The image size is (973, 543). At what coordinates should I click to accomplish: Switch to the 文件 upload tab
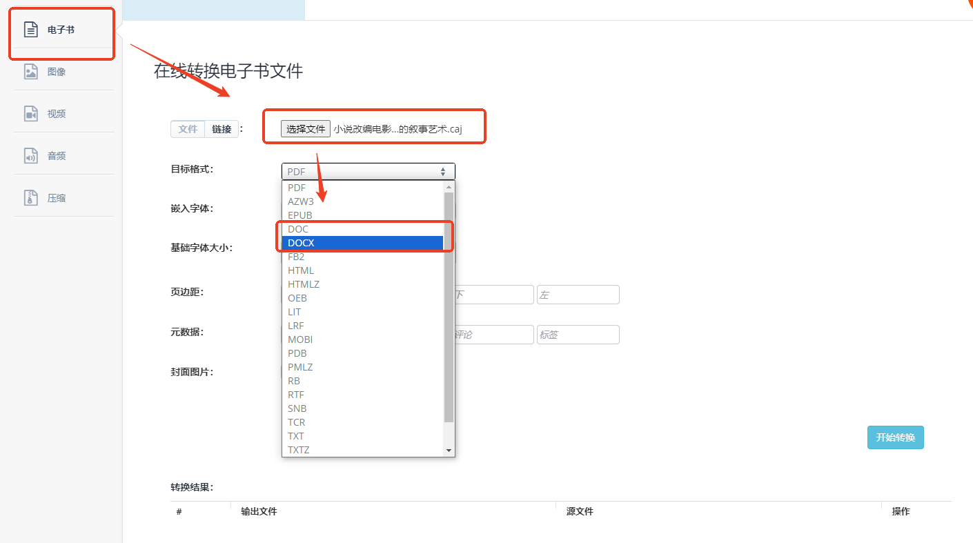pyautogui.click(x=187, y=128)
